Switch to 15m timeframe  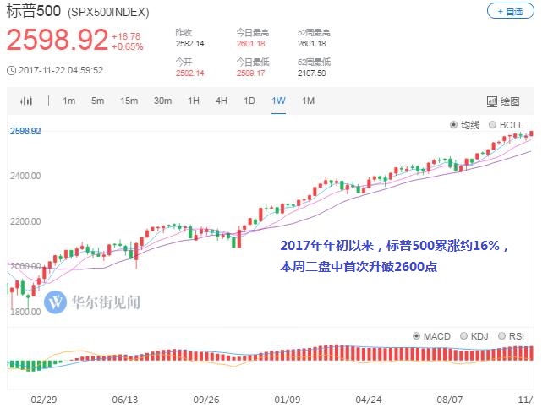tap(129, 101)
